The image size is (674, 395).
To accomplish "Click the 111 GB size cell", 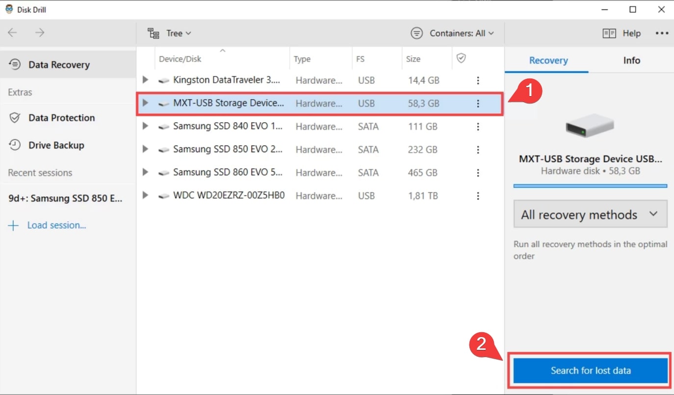I will tap(422, 126).
